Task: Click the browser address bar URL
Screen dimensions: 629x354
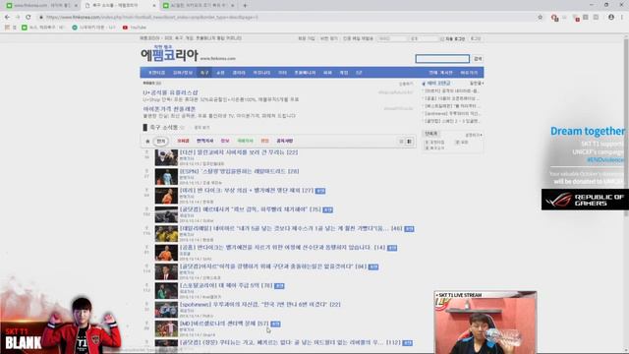Action: 151,18
